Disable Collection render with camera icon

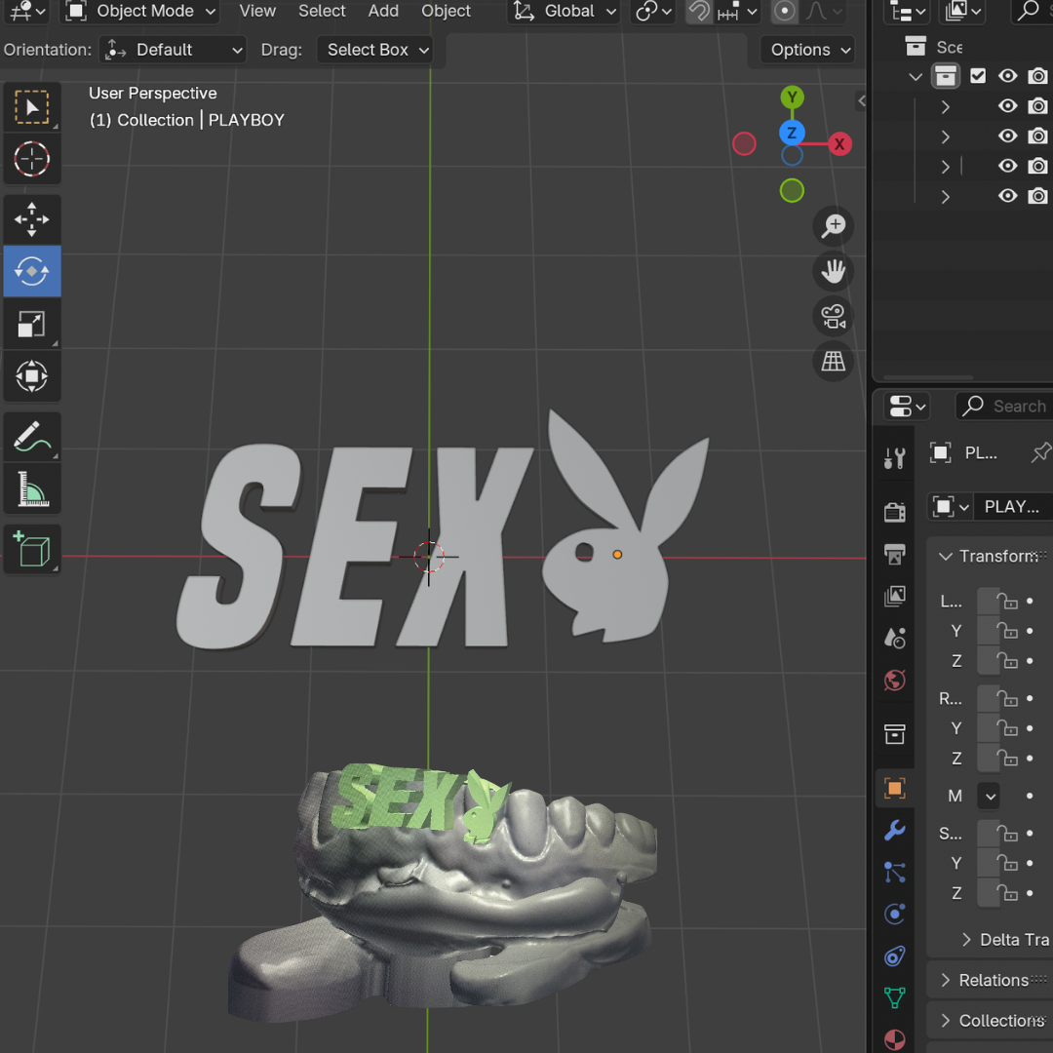pyautogui.click(x=1037, y=76)
